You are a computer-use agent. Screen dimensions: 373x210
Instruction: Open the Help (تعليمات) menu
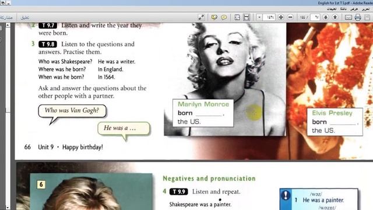point(332,9)
